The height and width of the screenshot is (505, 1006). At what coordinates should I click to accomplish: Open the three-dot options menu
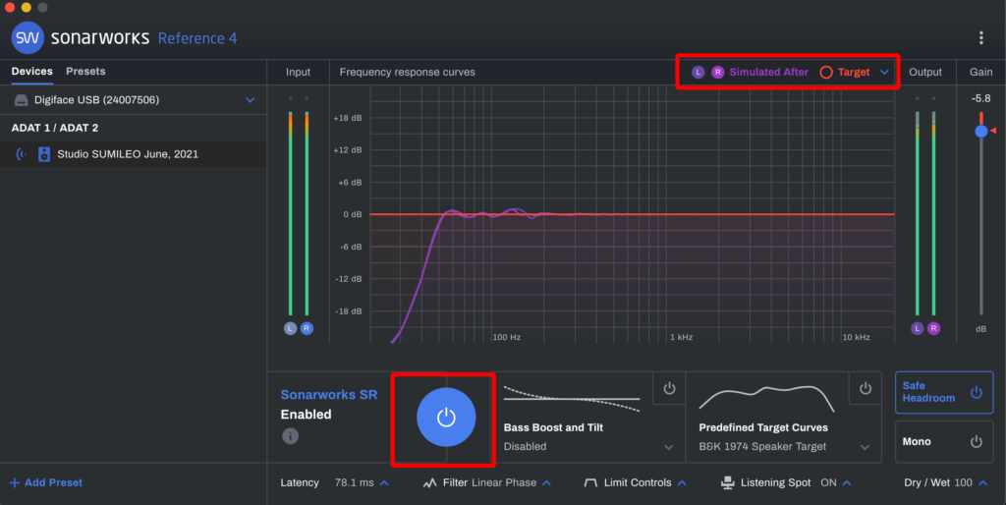(981, 38)
